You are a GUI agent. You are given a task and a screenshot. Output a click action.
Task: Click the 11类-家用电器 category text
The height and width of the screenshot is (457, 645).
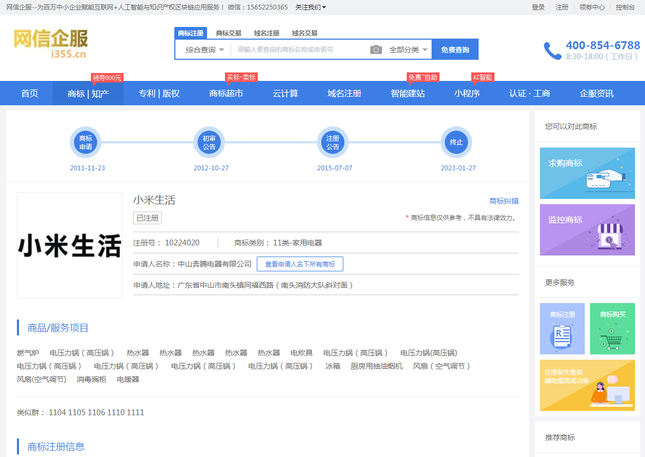click(x=297, y=243)
